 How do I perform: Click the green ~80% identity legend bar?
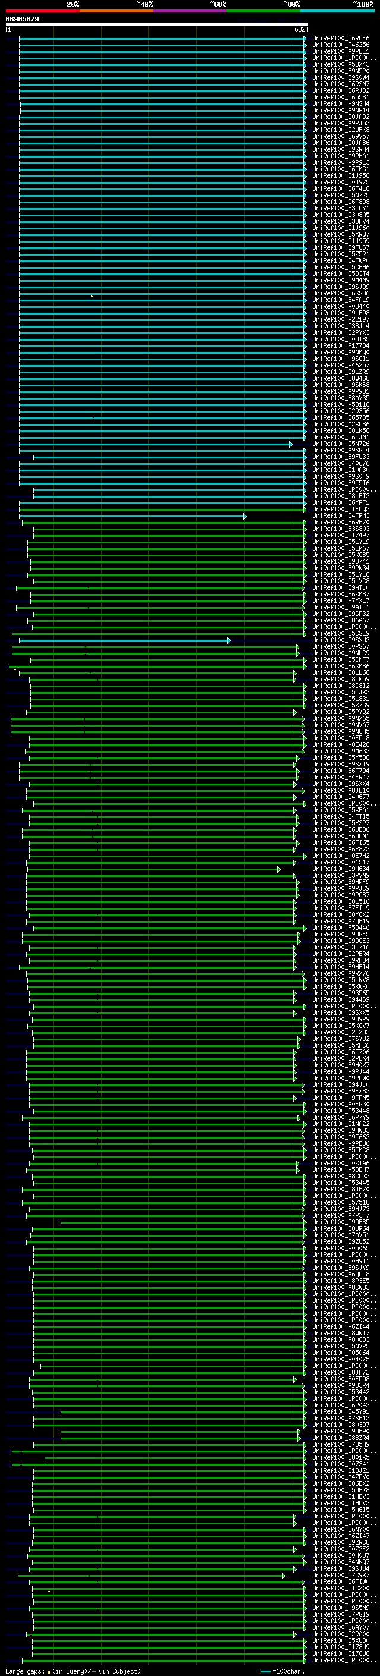pos(264,11)
